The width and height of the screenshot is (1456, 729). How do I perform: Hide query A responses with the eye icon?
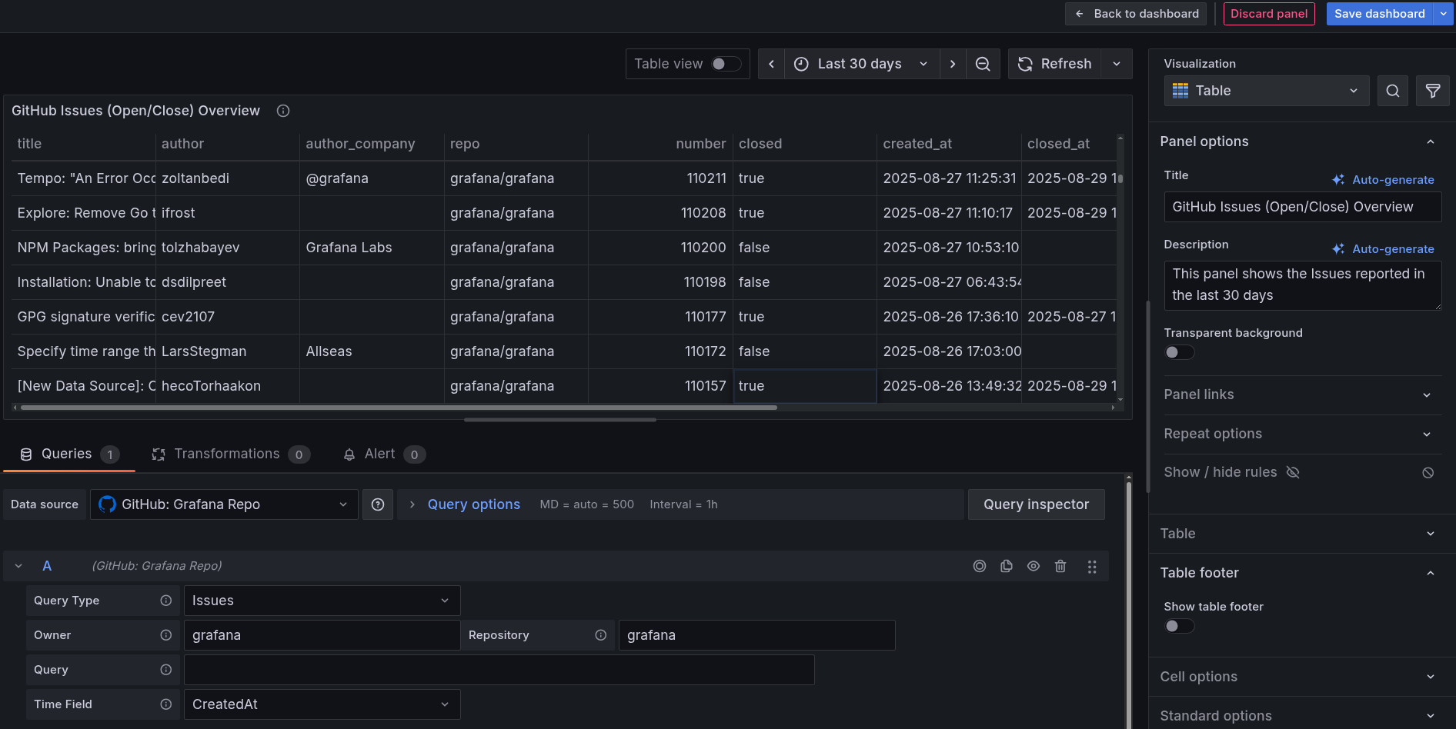coord(1034,566)
